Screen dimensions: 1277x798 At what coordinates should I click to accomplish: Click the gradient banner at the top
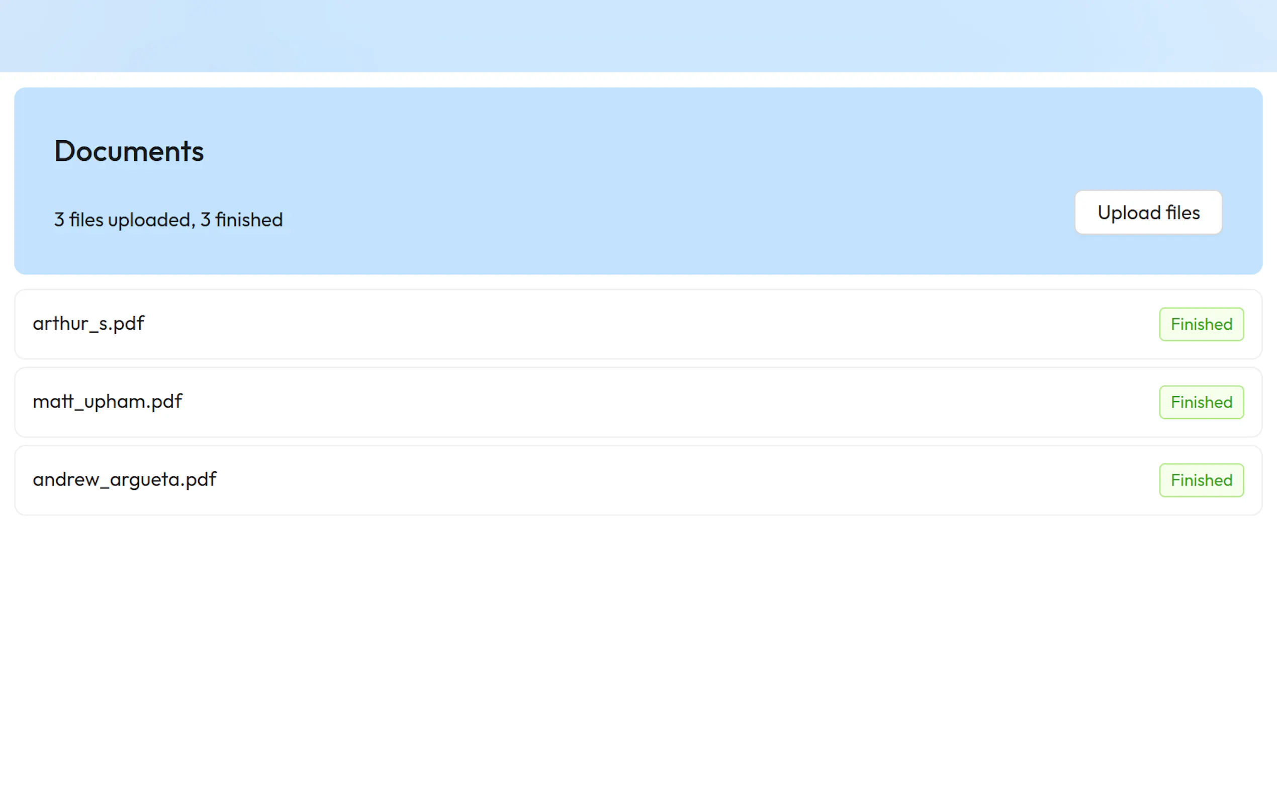(x=638, y=35)
